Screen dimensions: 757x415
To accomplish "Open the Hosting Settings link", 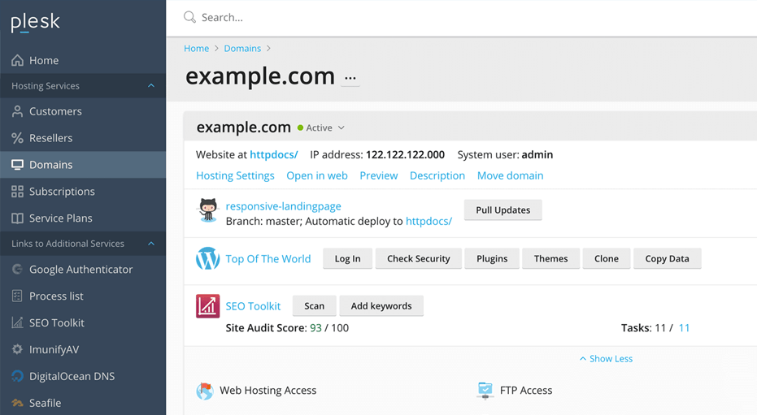I will click(235, 175).
